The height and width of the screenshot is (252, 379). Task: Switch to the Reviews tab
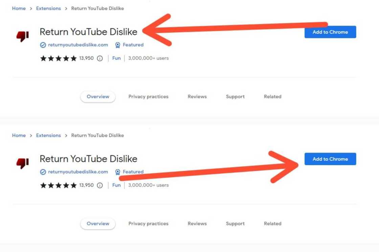tap(197, 96)
